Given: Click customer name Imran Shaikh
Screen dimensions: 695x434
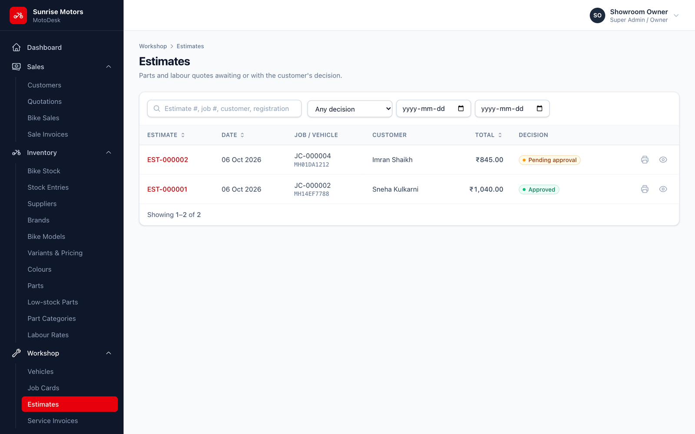Looking at the screenshot, I should click(392, 160).
